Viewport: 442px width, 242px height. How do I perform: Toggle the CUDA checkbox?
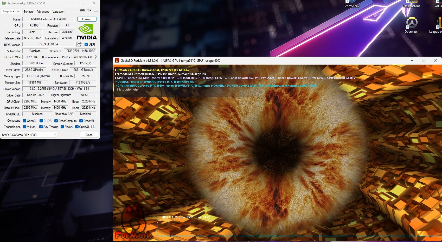(x=41, y=121)
